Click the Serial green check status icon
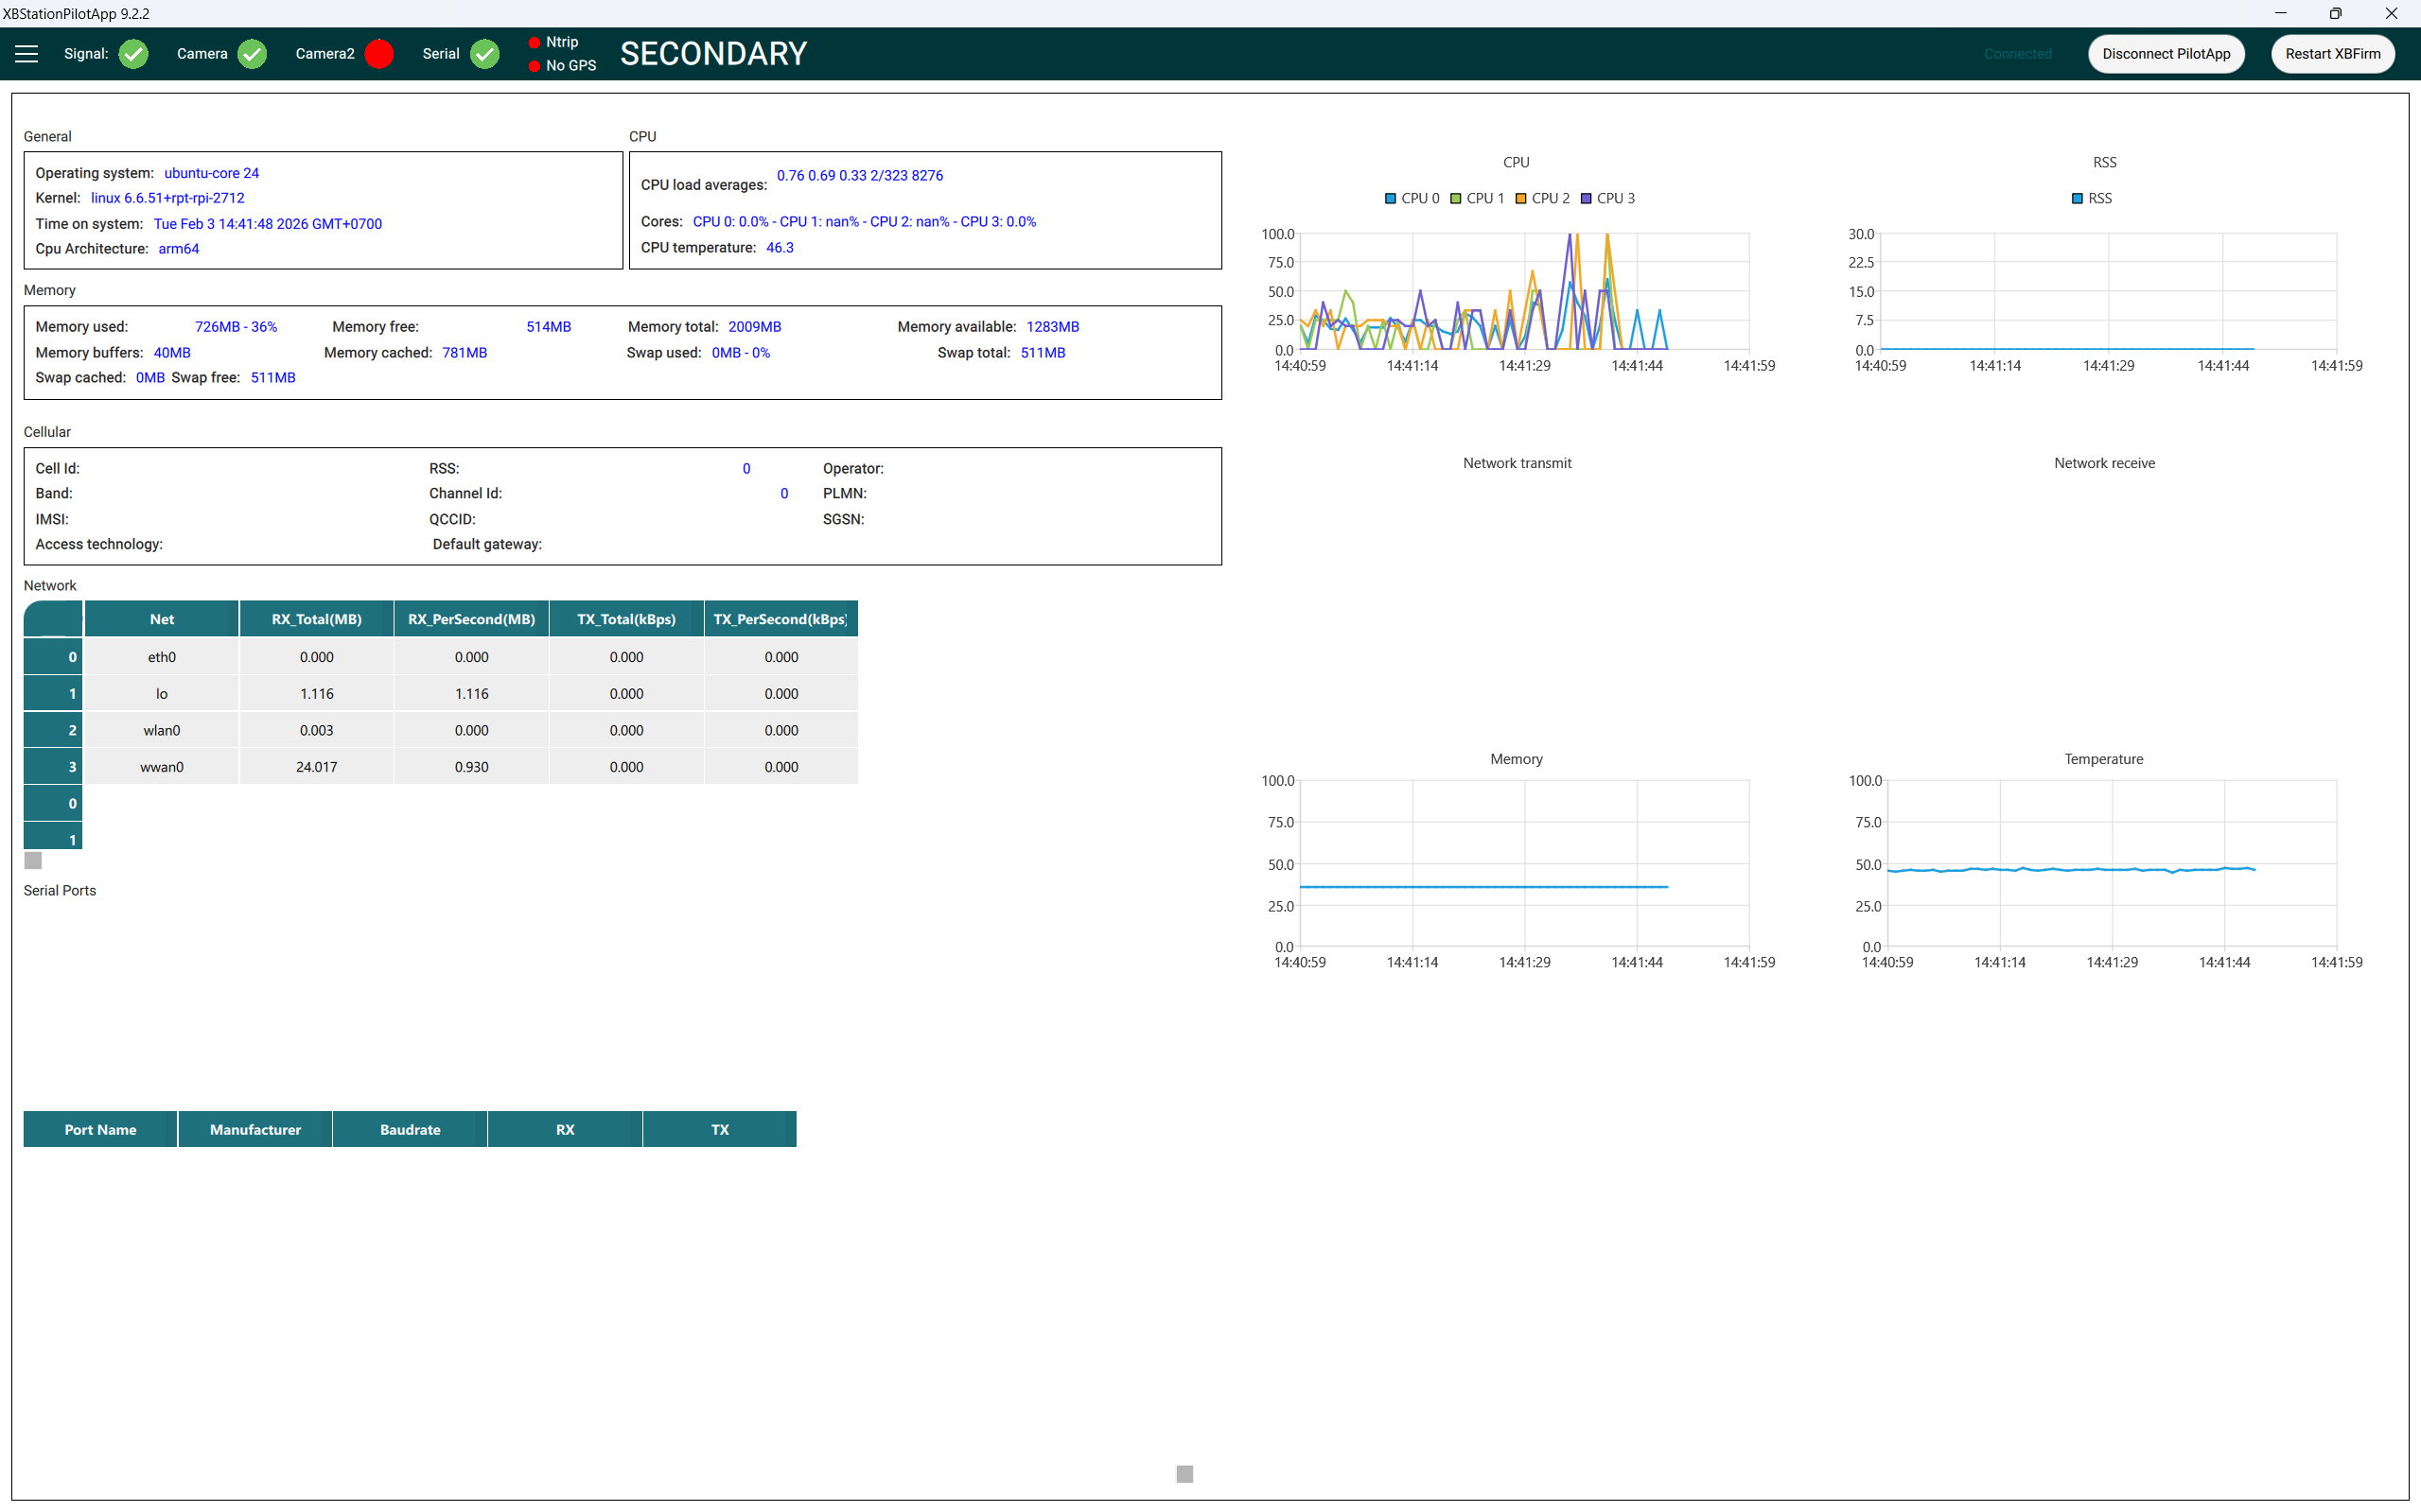Image resolution: width=2421 pixels, height=1512 pixels. tap(485, 54)
